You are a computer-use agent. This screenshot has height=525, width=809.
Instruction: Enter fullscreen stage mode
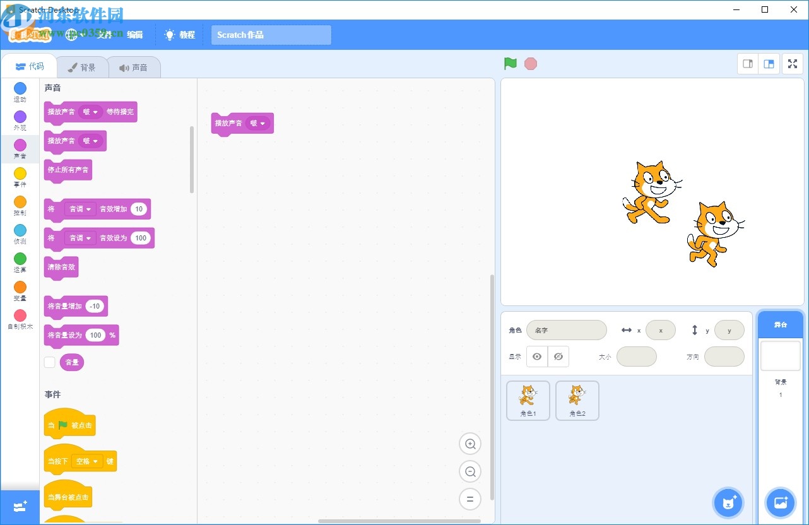coord(793,63)
